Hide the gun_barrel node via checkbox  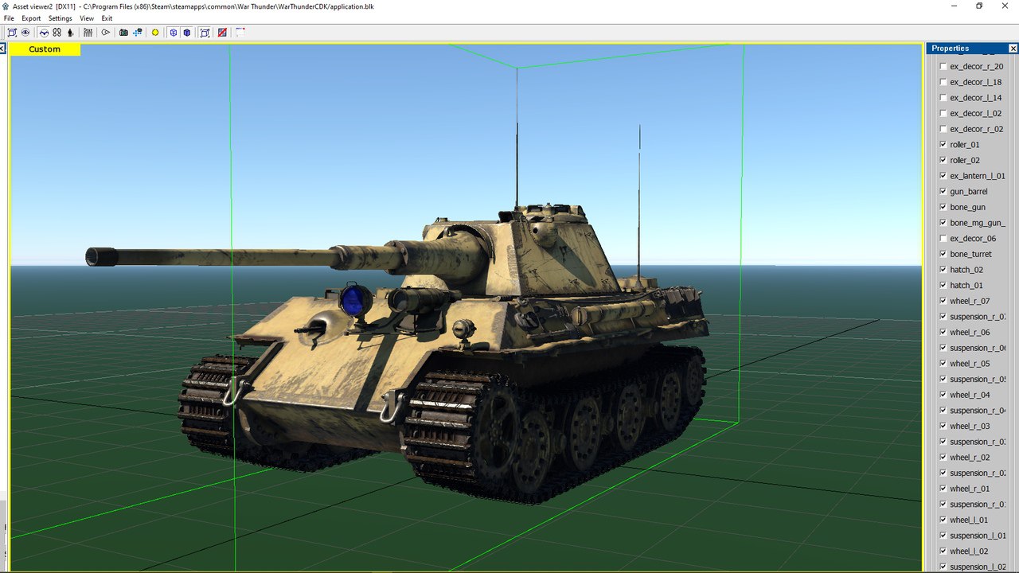coord(943,192)
